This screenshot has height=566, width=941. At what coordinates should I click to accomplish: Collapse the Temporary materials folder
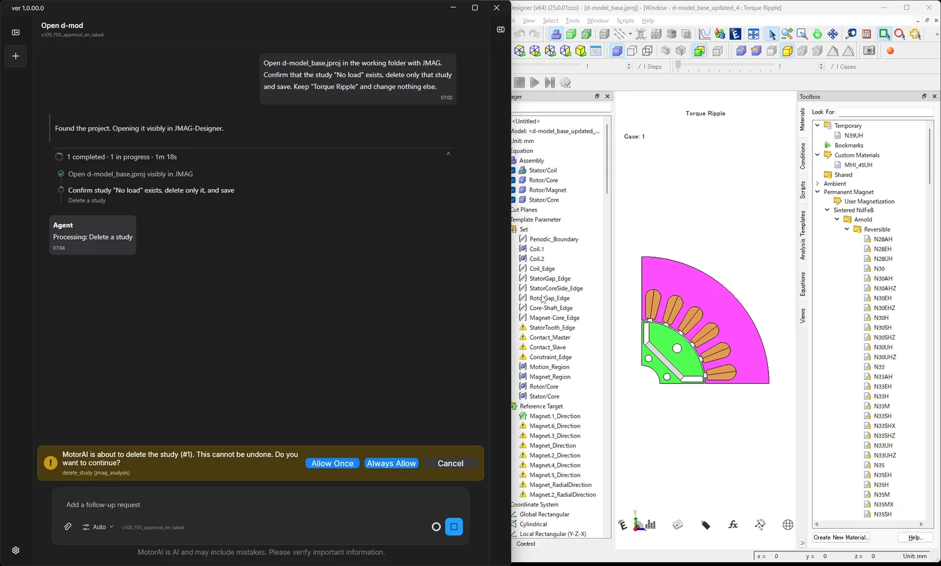click(817, 125)
